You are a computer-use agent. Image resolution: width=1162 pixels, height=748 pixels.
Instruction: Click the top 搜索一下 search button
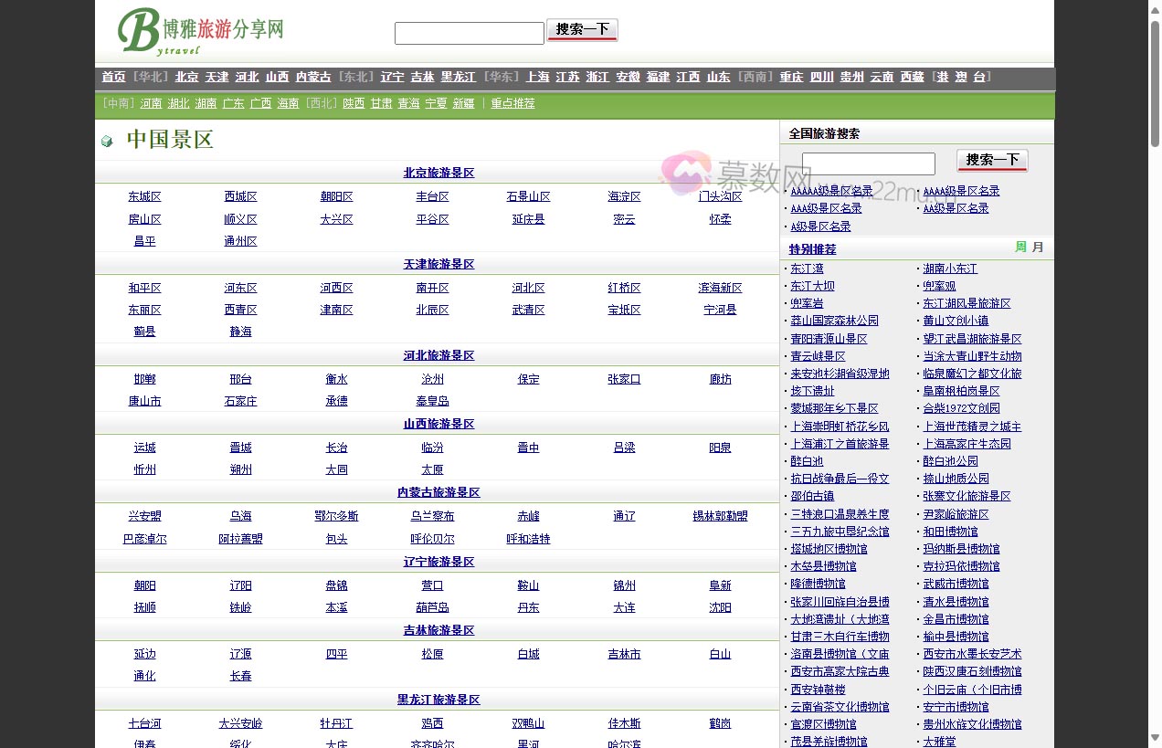[x=582, y=29]
